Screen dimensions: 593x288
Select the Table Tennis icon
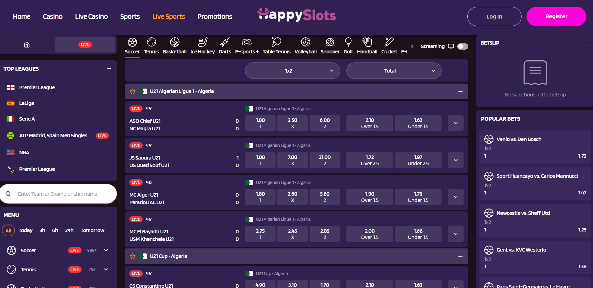276,42
